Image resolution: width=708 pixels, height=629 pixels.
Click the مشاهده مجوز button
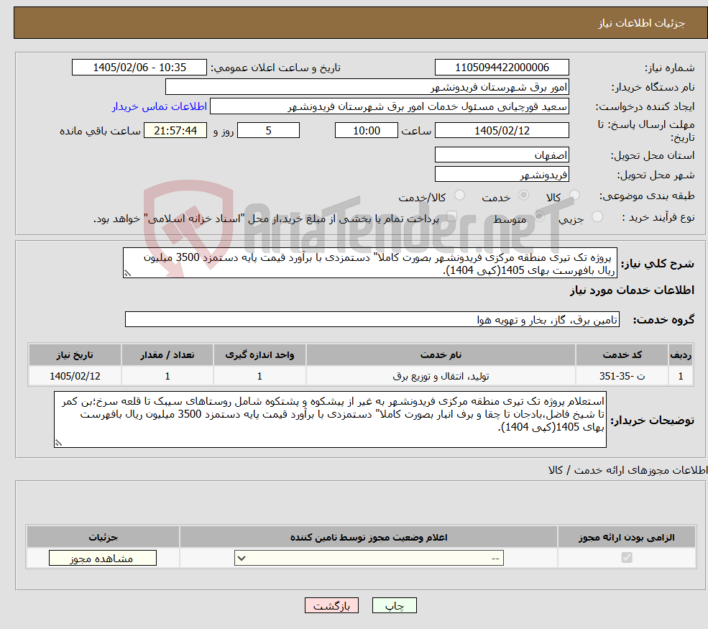103,558
